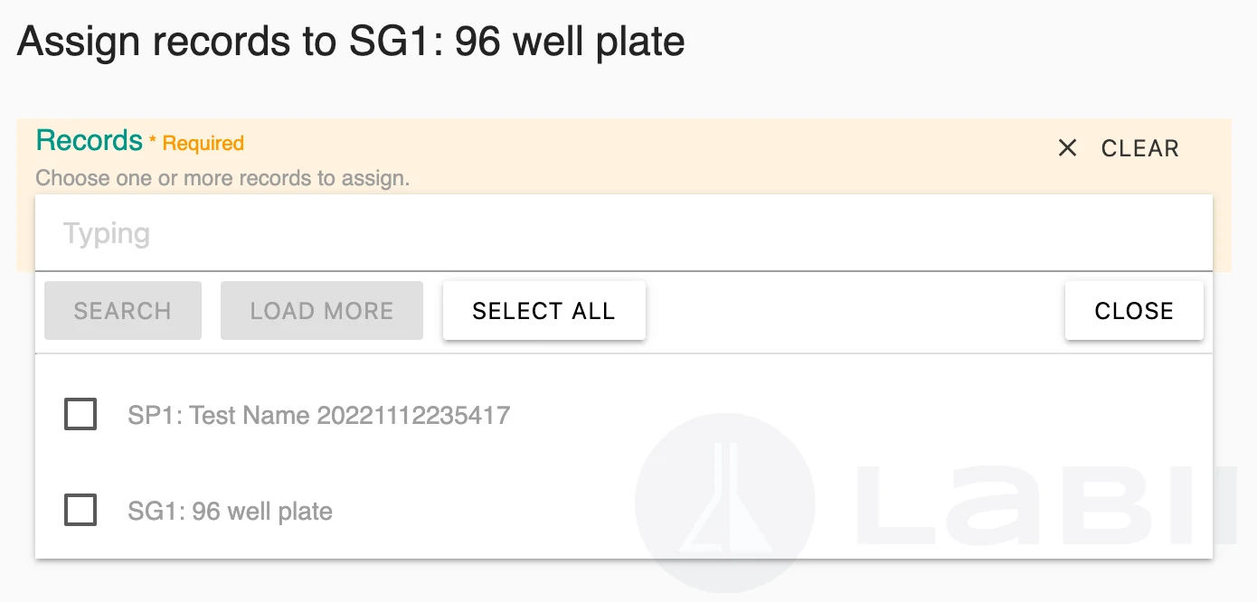Click the X icon beside CLEAR
The image size is (1257, 602).
pos(1067,148)
